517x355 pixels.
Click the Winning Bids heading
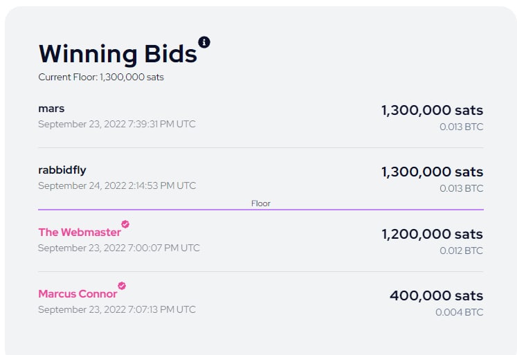pyautogui.click(x=118, y=54)
